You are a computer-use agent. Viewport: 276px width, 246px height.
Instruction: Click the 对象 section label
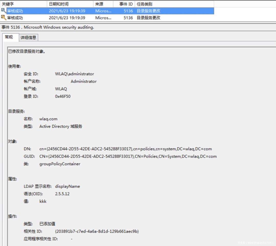tap(13, 141)
